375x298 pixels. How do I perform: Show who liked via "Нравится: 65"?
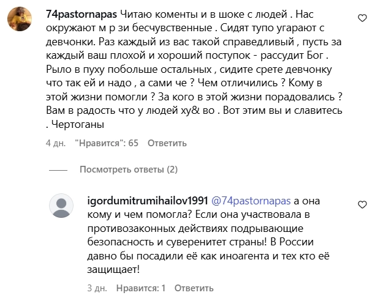coord(107,143)
